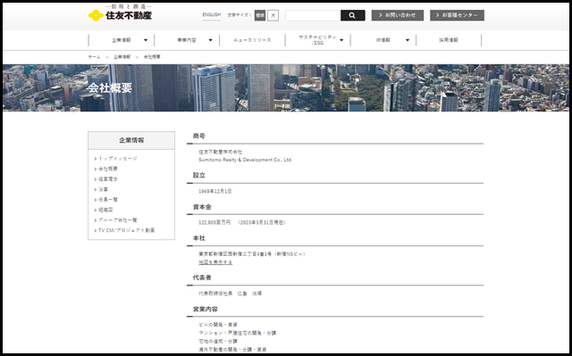572x356 pixels.
Task: Click text Sumitomo Realty & Development Co., Ltd.
Action: tap(246, 160)
